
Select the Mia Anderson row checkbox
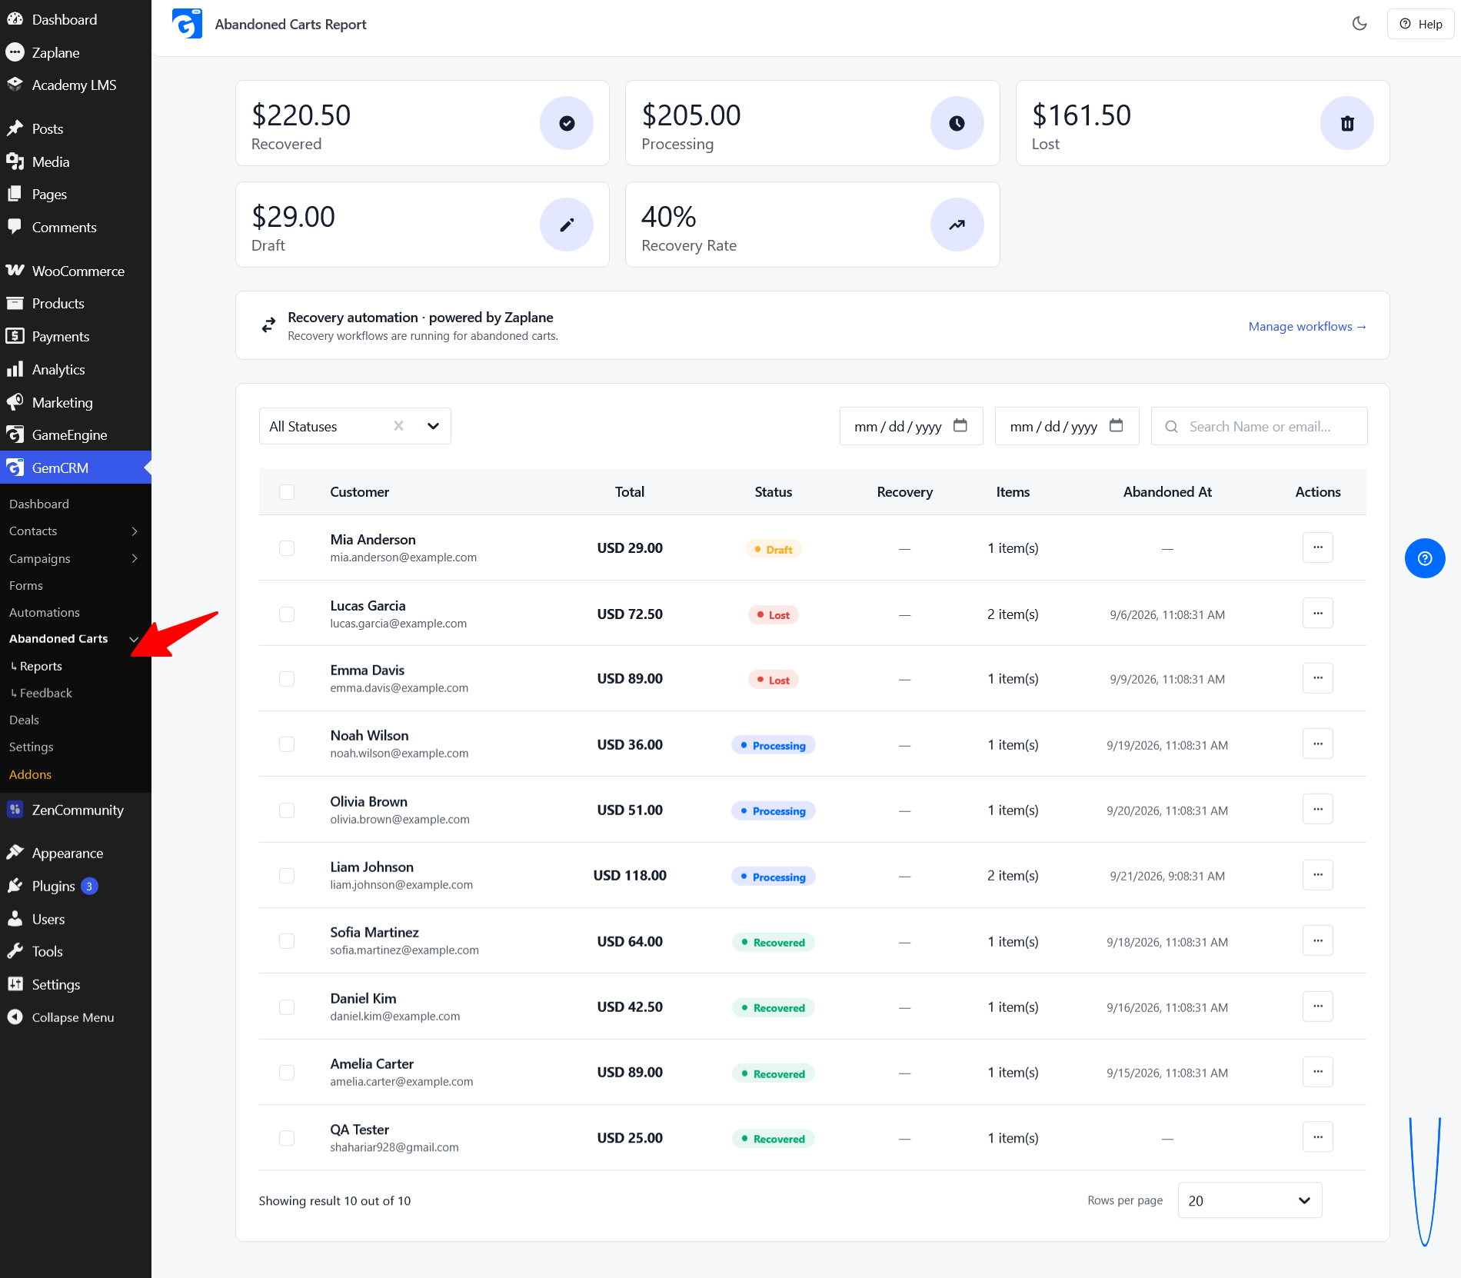click(287, 548)
